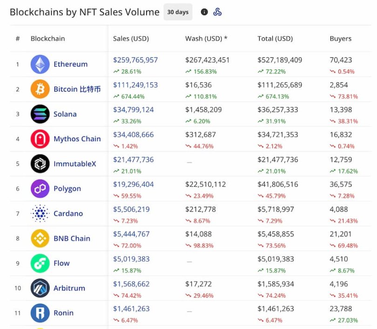Screen dimensions: 377x329
Task: Click the Mythos Chain red logo
Action: click(x=40, y=139)
